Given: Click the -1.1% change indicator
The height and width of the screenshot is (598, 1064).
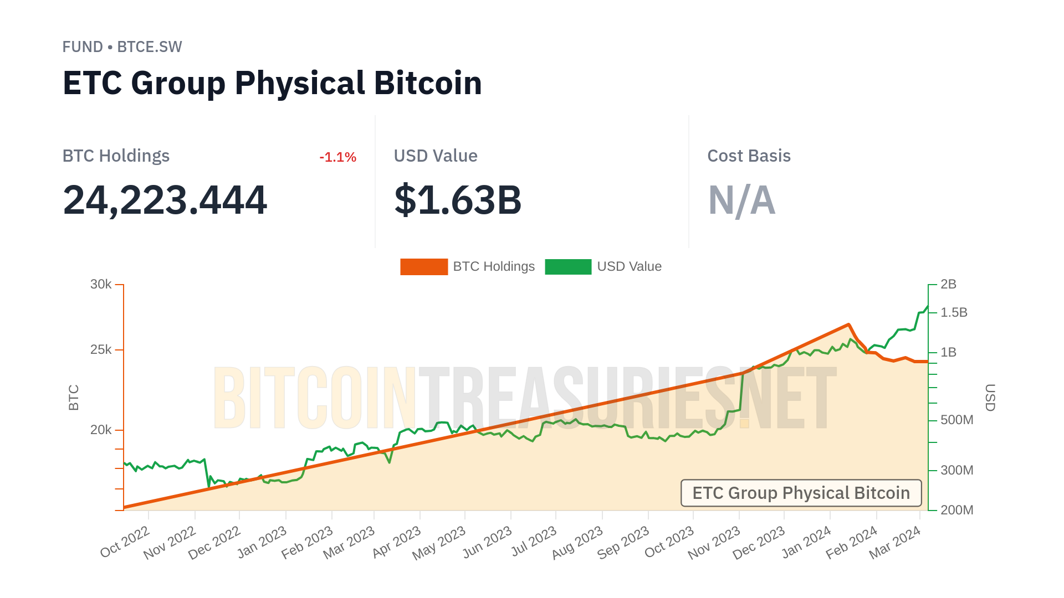Looking at the screenshot, I should coord(337,157).
